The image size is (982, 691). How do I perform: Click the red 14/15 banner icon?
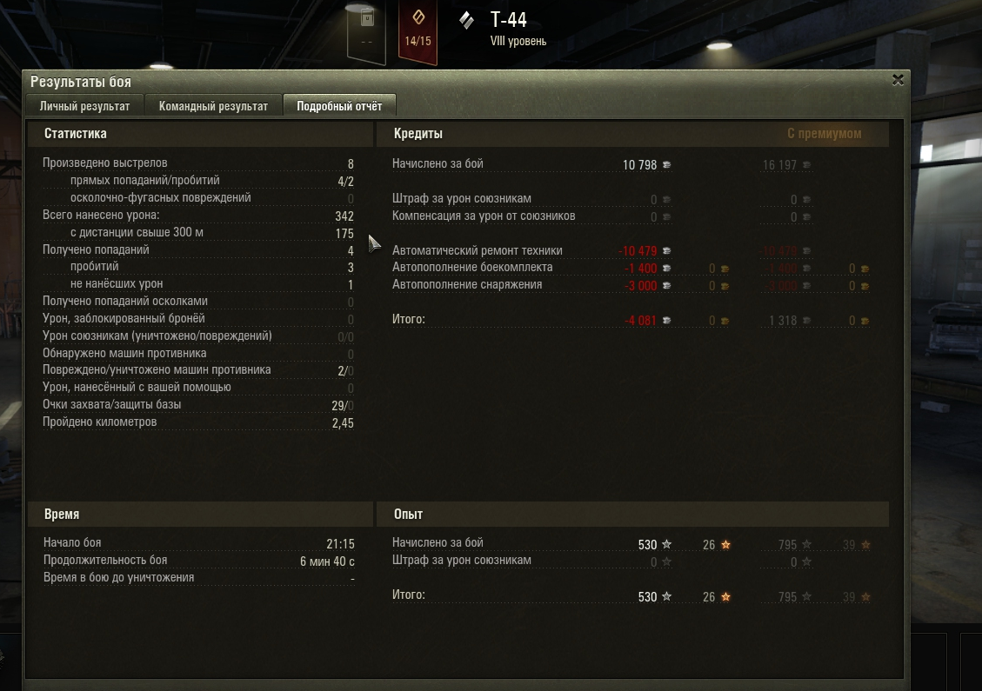coord(418,30)
